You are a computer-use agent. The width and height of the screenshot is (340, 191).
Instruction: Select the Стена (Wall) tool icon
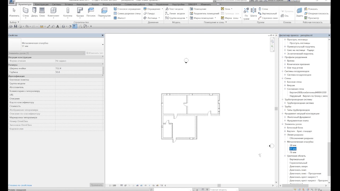25,11
